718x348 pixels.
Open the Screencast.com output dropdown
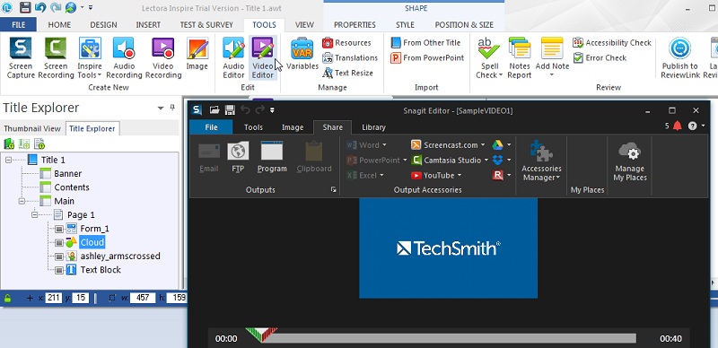point(483,145)
